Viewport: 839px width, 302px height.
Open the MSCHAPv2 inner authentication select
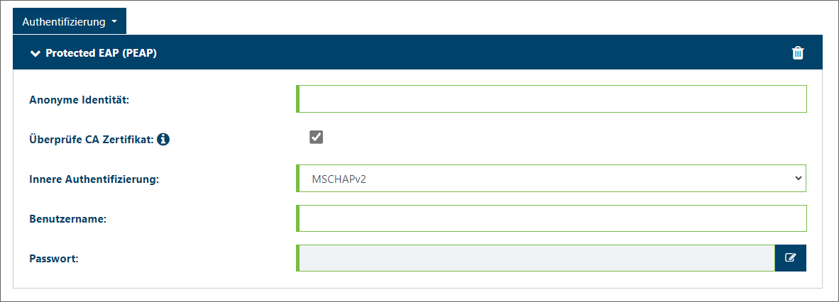pyautogui.click(x=551, y=178)
